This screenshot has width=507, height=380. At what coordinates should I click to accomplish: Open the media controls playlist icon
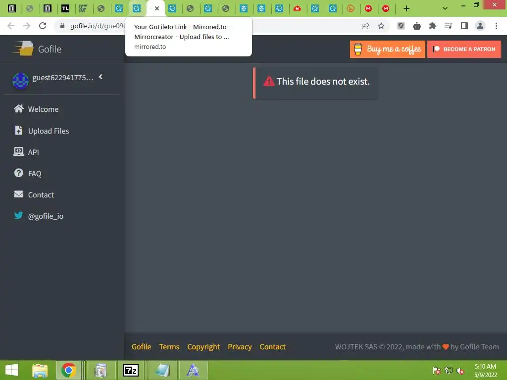pos(448,26)
